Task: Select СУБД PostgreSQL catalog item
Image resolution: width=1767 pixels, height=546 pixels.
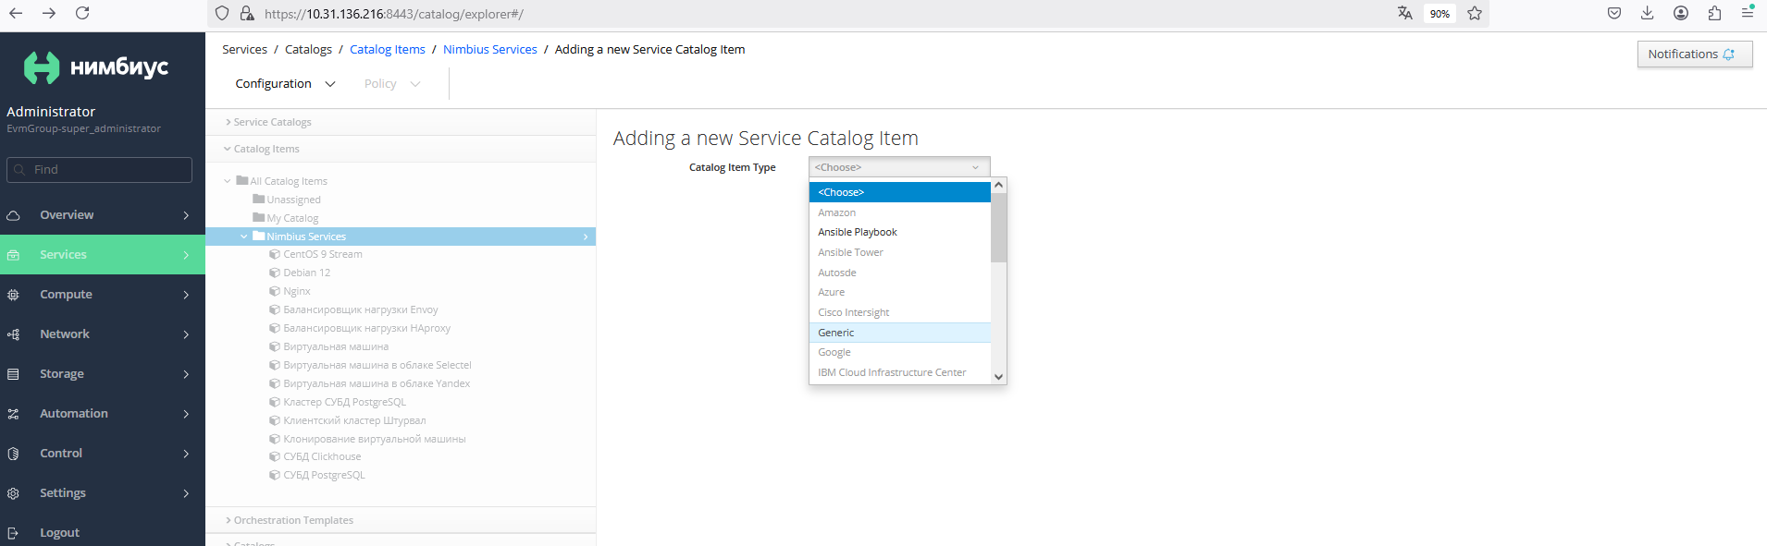Action: pos(324,475)
